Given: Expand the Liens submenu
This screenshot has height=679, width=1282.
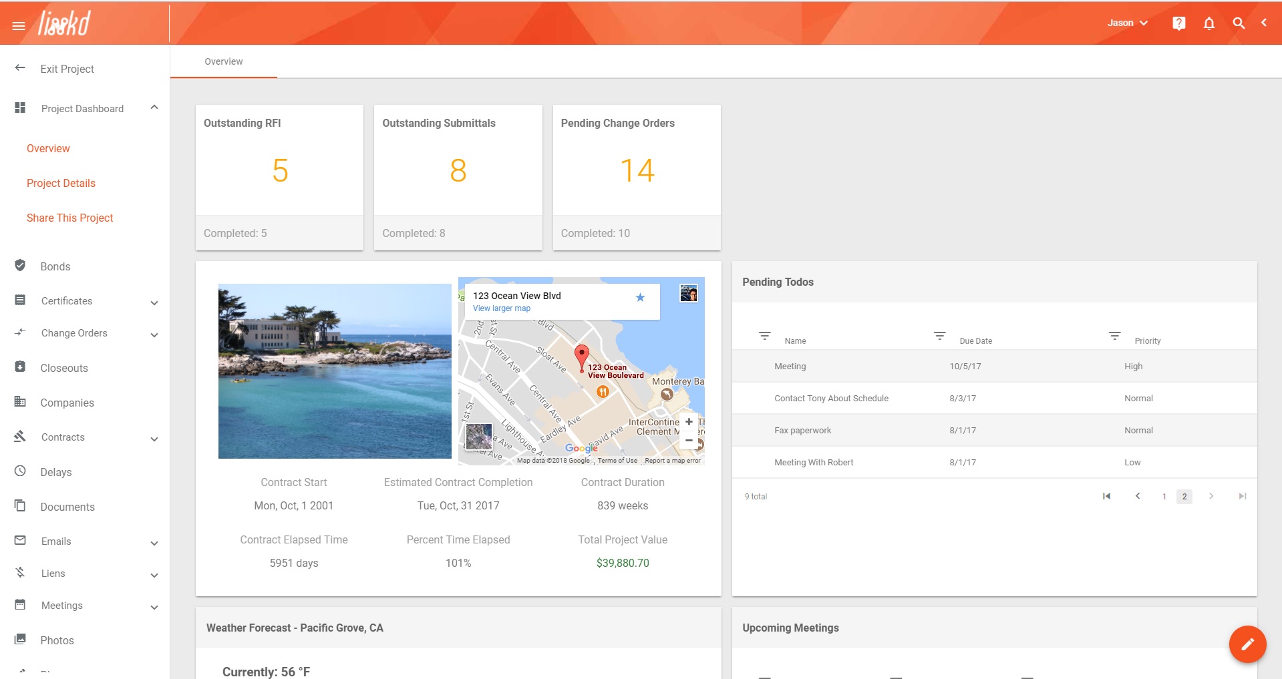Looking at the screenshot, I should click(154, 576).
